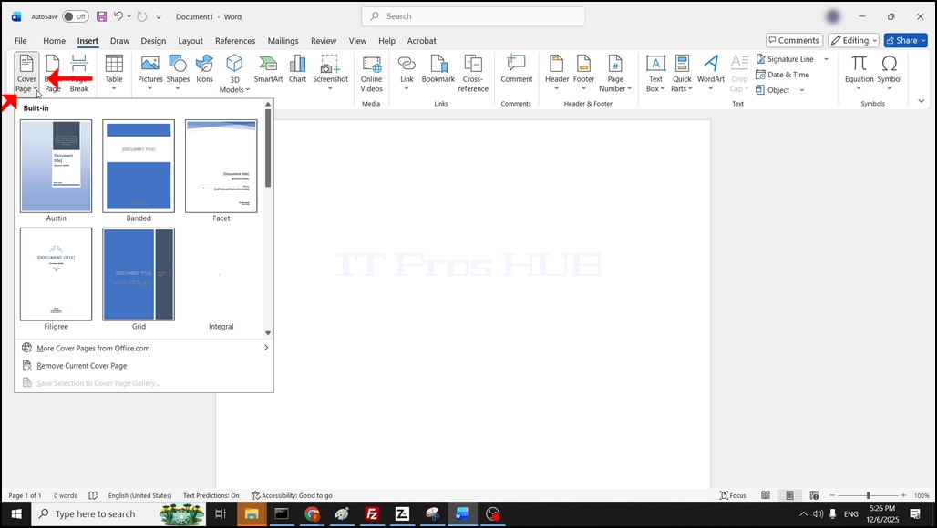The width and height of the screenshot is (937, 528).
Task: Click the Save icon in title bar
Action: (101, 16)
